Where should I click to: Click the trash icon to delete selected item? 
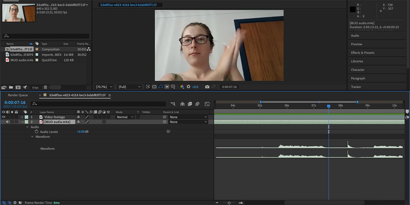(45, 87)
